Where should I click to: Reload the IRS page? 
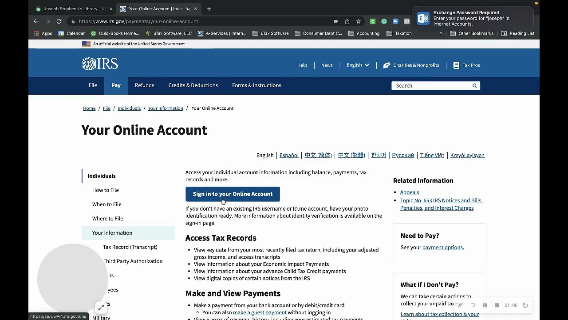(59, 21)
